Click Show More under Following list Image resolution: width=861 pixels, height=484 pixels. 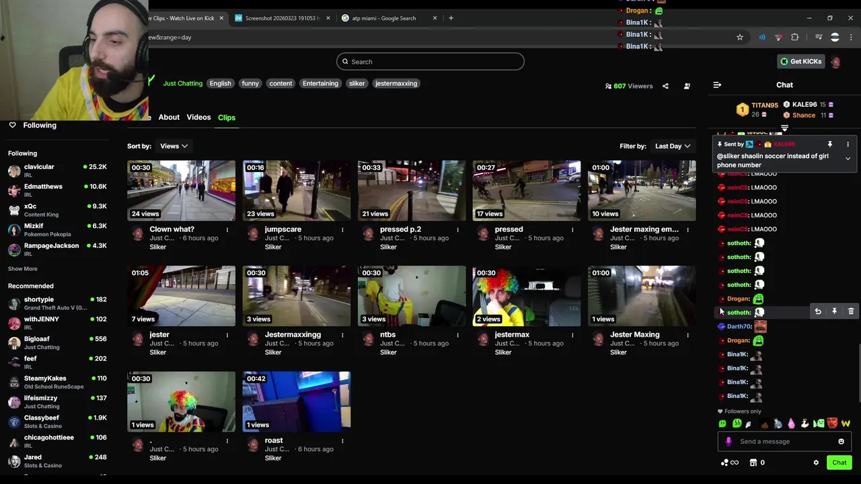tap(23, 269)
